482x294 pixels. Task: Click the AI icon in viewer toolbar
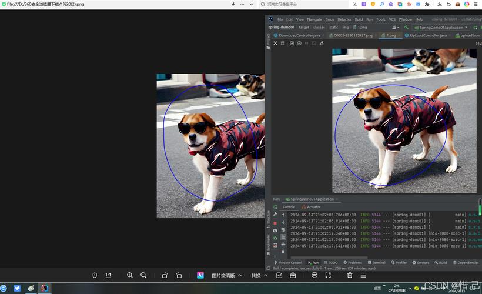[200, 275]
